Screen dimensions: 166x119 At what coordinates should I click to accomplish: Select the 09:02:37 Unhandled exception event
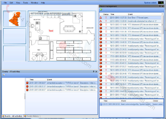click(x=62, y=83)
